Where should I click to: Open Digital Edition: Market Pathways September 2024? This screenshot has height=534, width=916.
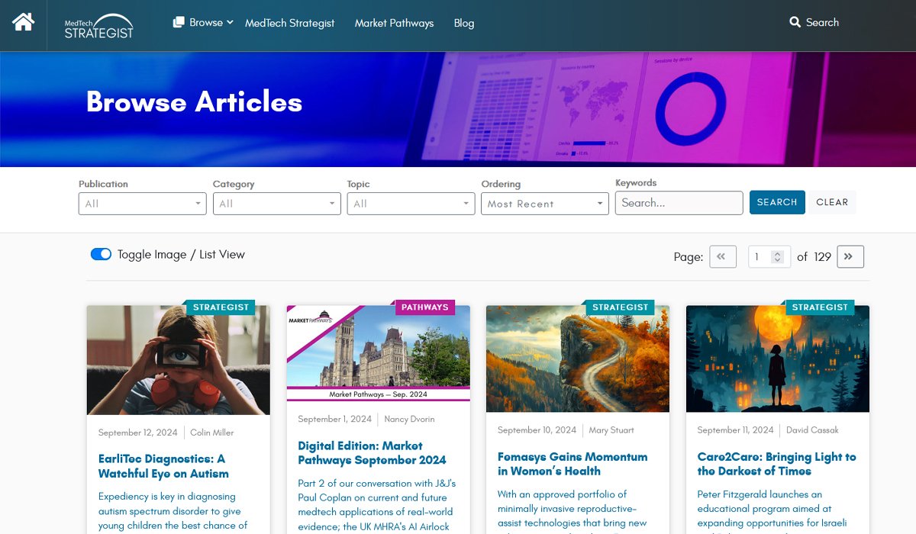coord(372,452)
